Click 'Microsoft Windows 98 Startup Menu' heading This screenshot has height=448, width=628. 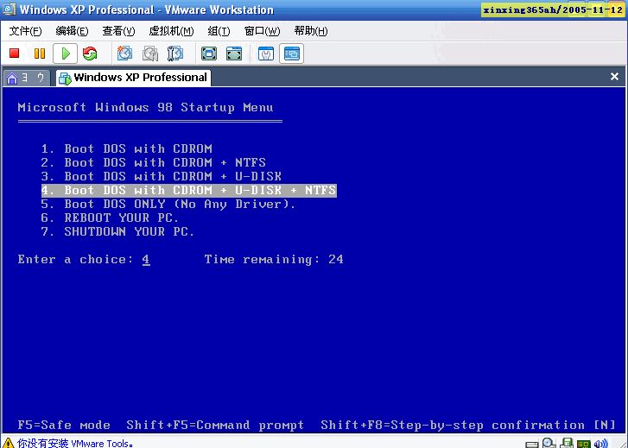click(x=146, y=107)
